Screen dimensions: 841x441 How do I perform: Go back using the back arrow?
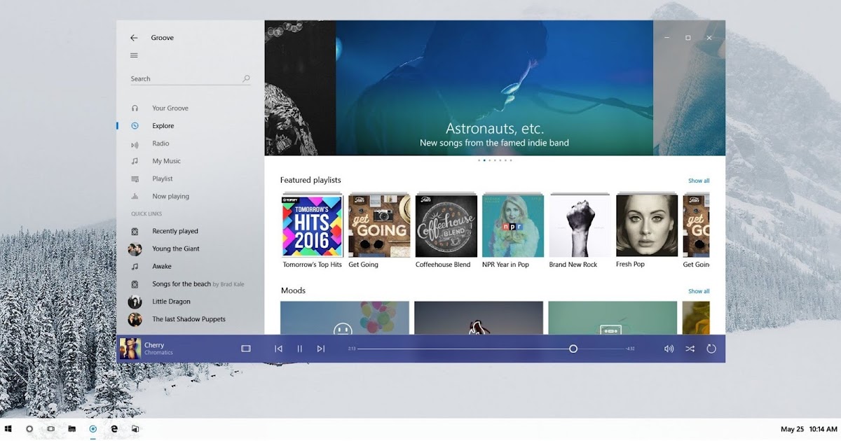[133, 37]
